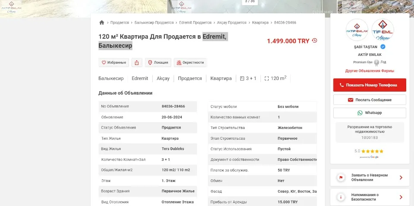Click Пустой usage status value
This screenshot has width=414, height=206.
pos(284,149)
